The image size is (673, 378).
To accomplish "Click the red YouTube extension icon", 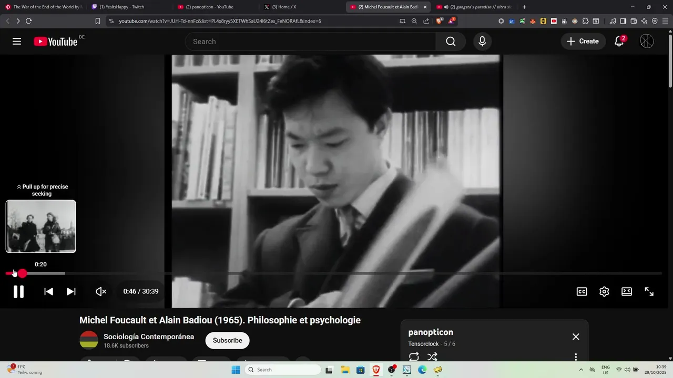I will (554, 21).
